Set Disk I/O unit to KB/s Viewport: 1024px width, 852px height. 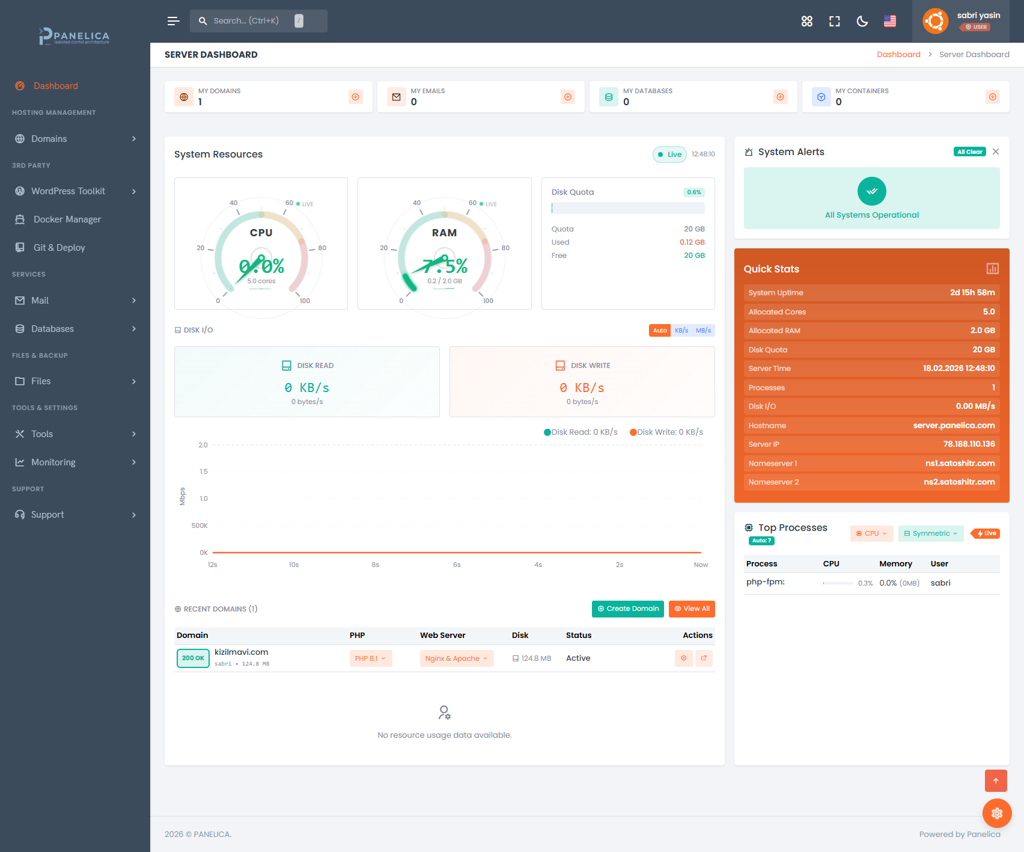pyautogui.click(x=681, y=331)
